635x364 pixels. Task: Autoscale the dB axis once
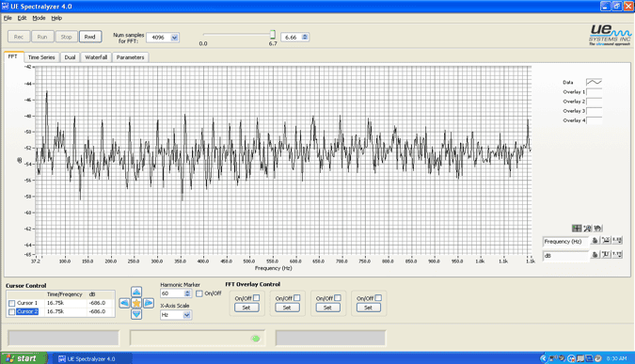pos(606,255)
